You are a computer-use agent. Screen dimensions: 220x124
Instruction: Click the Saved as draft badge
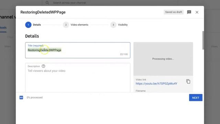[x=174, y=12]
